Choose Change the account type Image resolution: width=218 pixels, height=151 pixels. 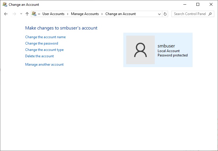click(44, 50)
